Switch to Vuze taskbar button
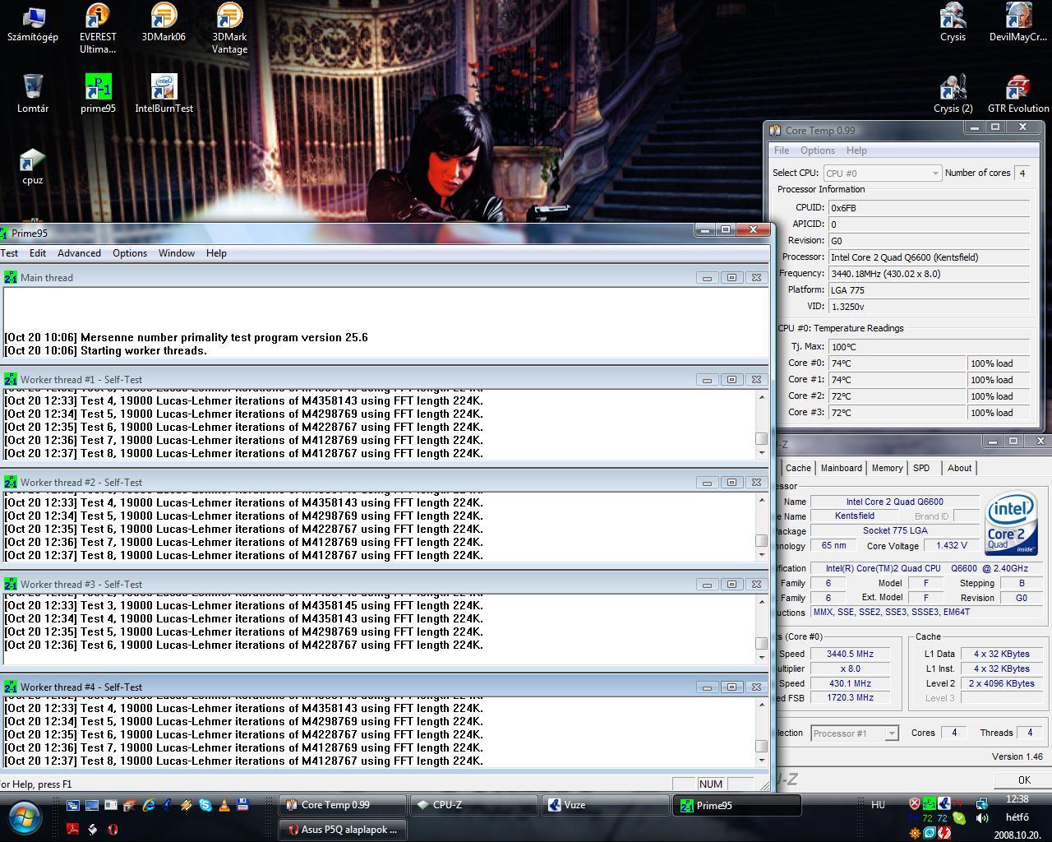This screenshot has height=842, width=1052. [607, 805]
